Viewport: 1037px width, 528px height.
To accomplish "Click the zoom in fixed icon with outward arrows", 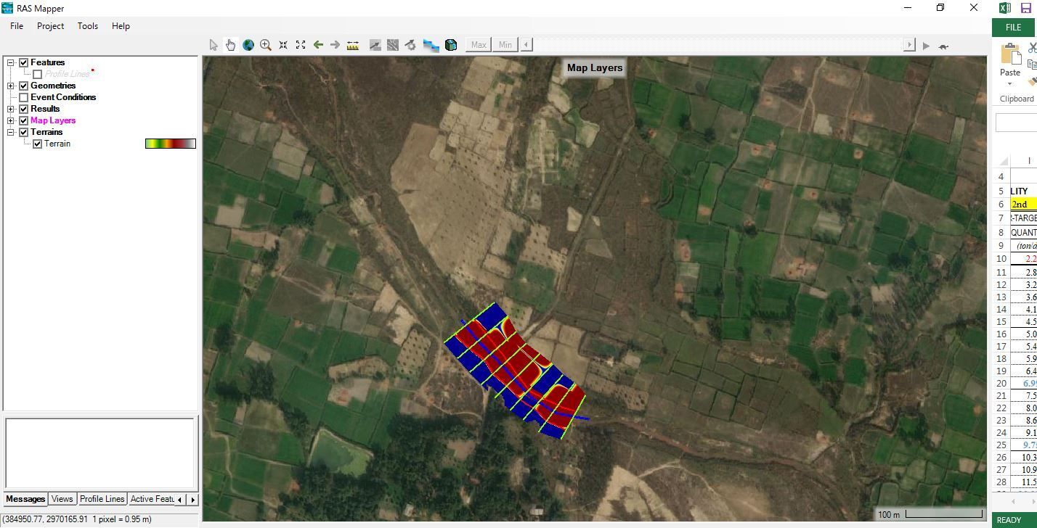I will tap(301, 45).
